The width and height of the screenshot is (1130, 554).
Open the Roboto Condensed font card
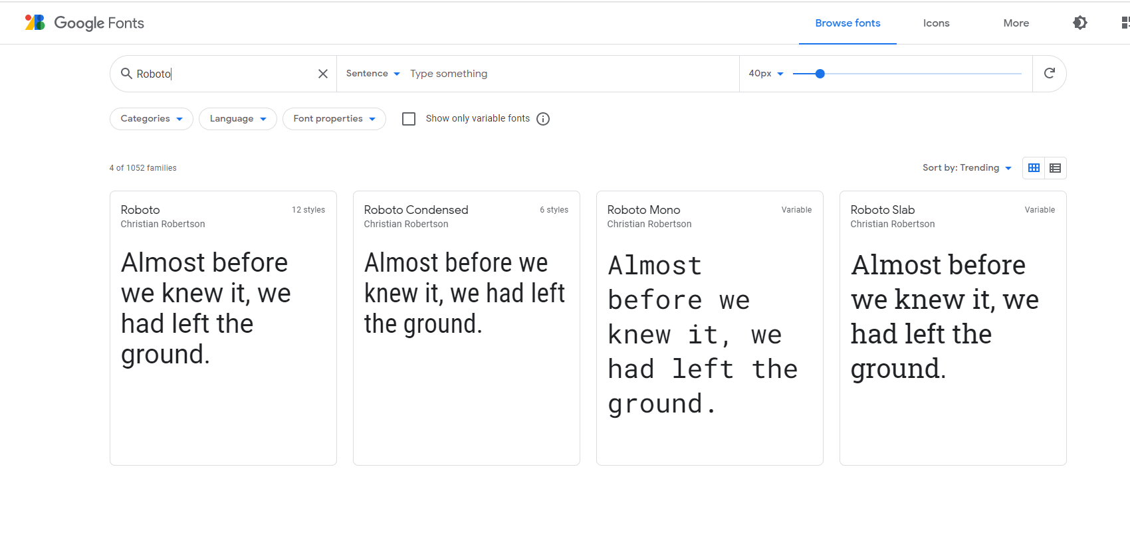pyautogui.click(x=467, y=328)
